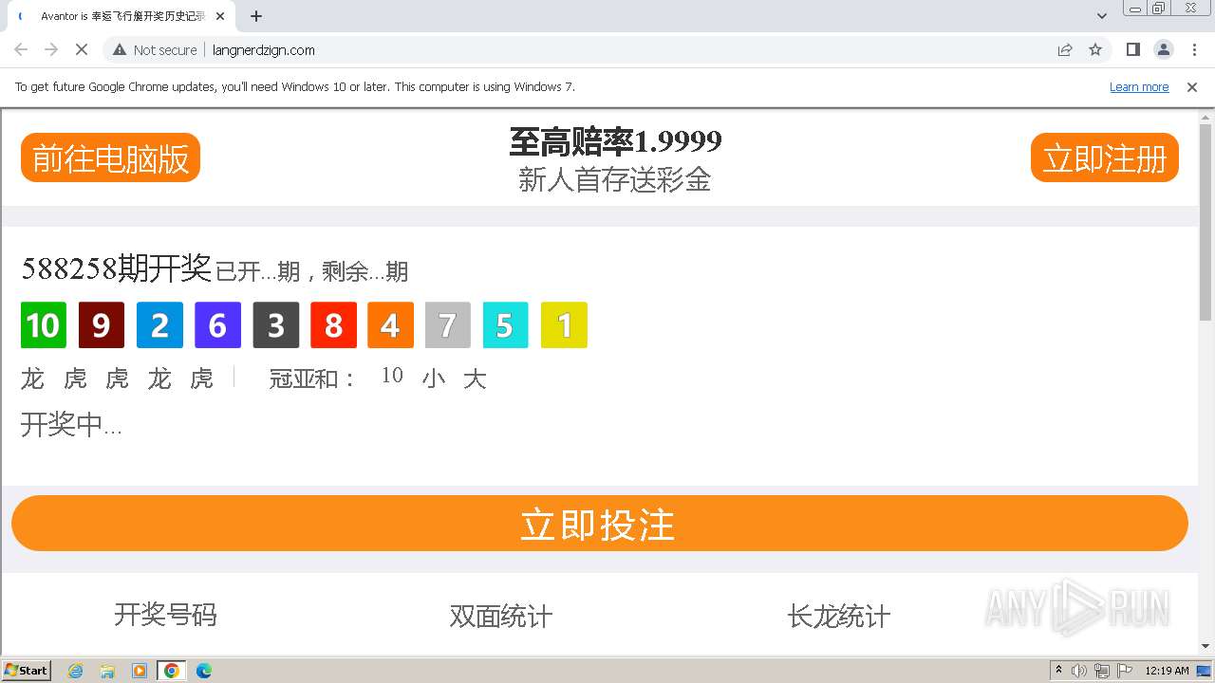Image resolution: width=1215 pixels, height=683 pixels.
Task: Open the Windows Start menu
Action: coord(27,671)
